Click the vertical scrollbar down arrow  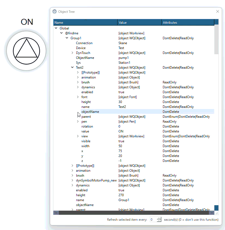pos(216,208)
